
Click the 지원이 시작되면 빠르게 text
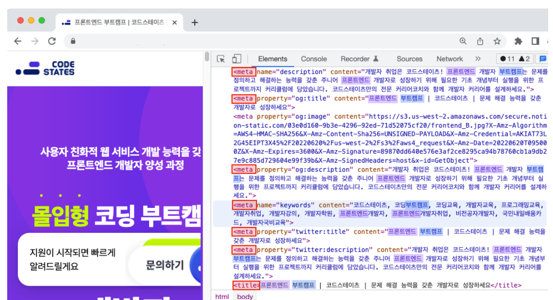[73, 252]
